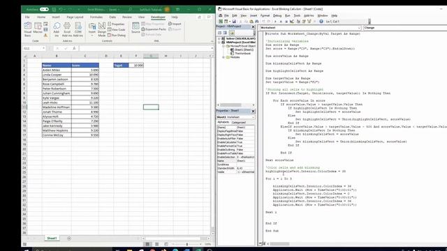Click Save icon in VBA toolbar
Image resolution: width=447 pixels, height=251 pixels.
point(234,22)
